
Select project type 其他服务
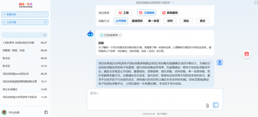point(170,13)
